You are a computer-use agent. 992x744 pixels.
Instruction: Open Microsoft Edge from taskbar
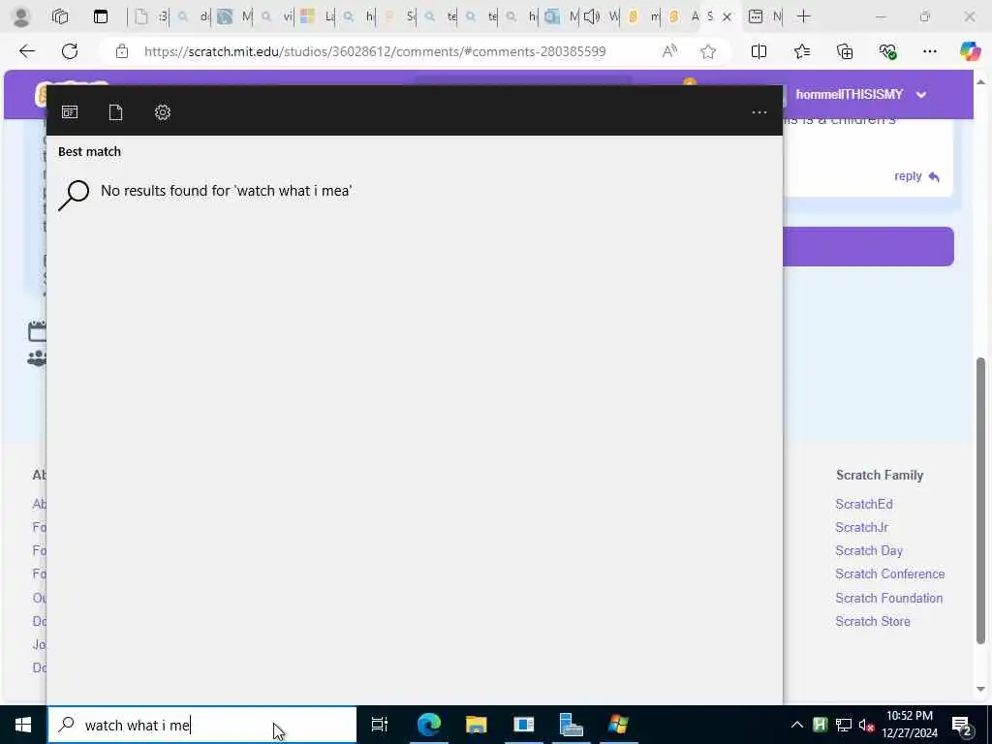(x=428, y=725)
